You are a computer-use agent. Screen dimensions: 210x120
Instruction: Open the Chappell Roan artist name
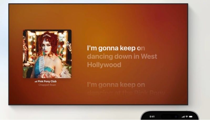pyautogui.click(x=47, y=85)
